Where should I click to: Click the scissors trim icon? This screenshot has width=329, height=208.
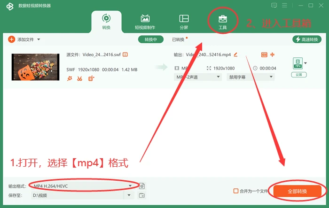pyautogui.click(x=79, y=78)
